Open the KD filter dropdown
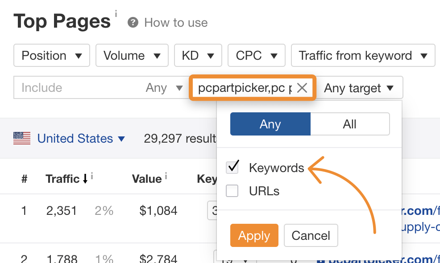The height and width of the screenshot is (263, 440). 198,55
